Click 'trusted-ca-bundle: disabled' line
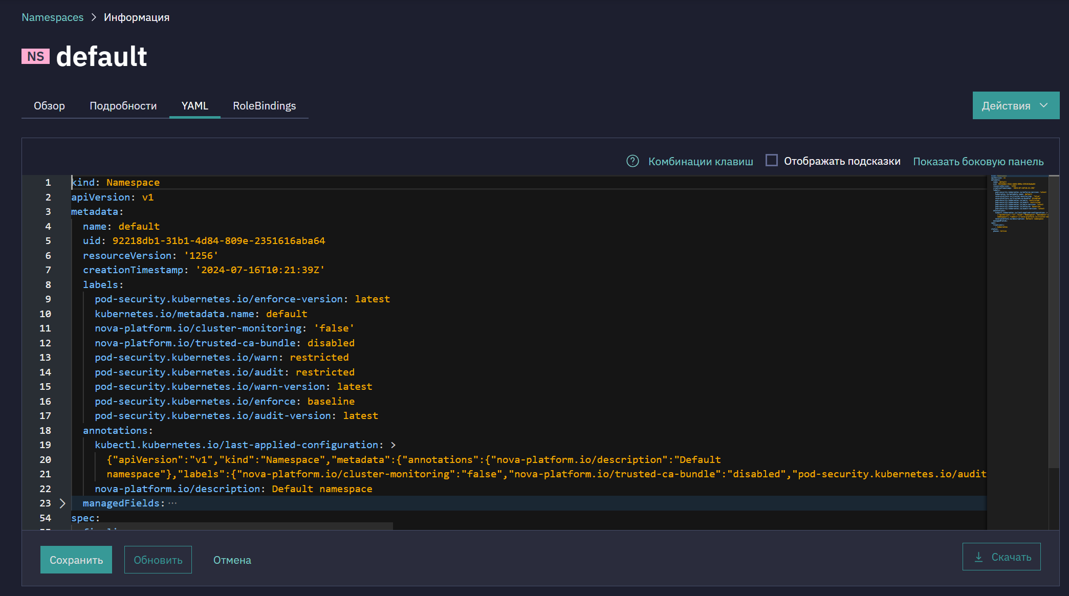 coord(225,343)
